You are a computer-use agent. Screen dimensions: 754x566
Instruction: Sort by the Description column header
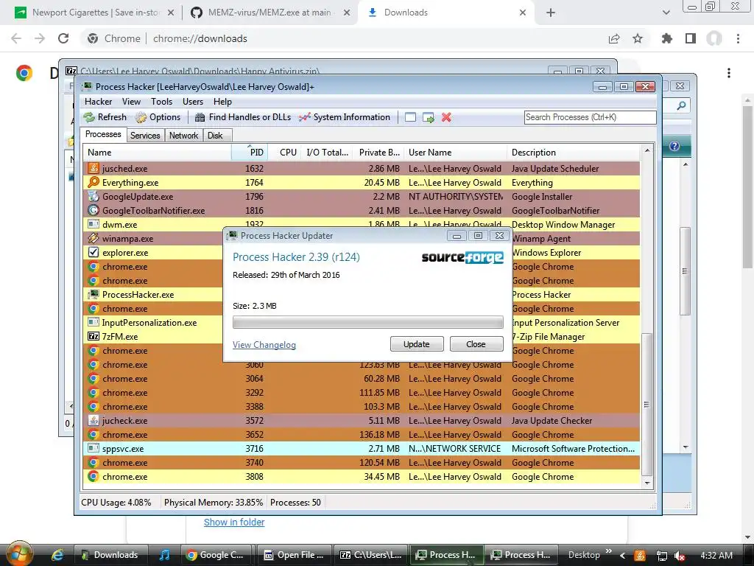pos(574,152)
